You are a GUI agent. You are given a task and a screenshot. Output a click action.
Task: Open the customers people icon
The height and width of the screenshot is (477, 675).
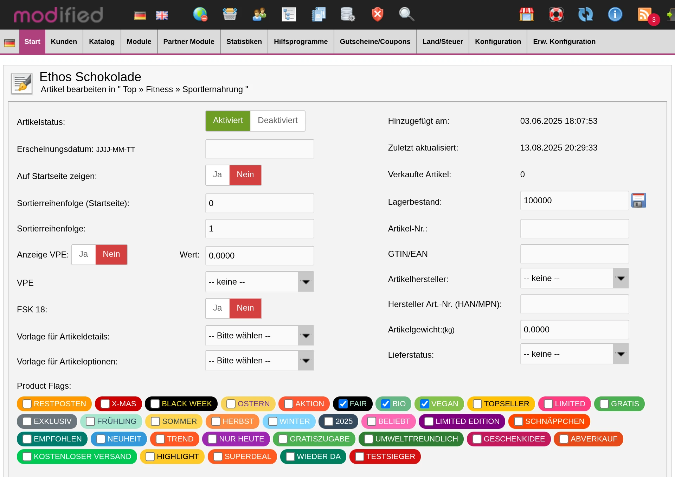[259, 14]
